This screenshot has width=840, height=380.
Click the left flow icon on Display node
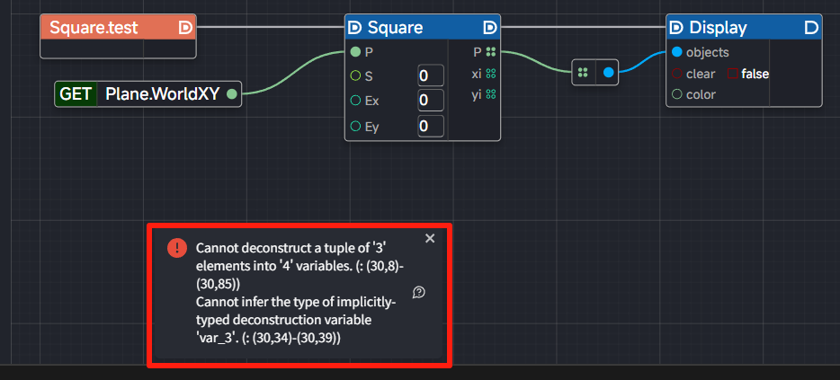676,28
